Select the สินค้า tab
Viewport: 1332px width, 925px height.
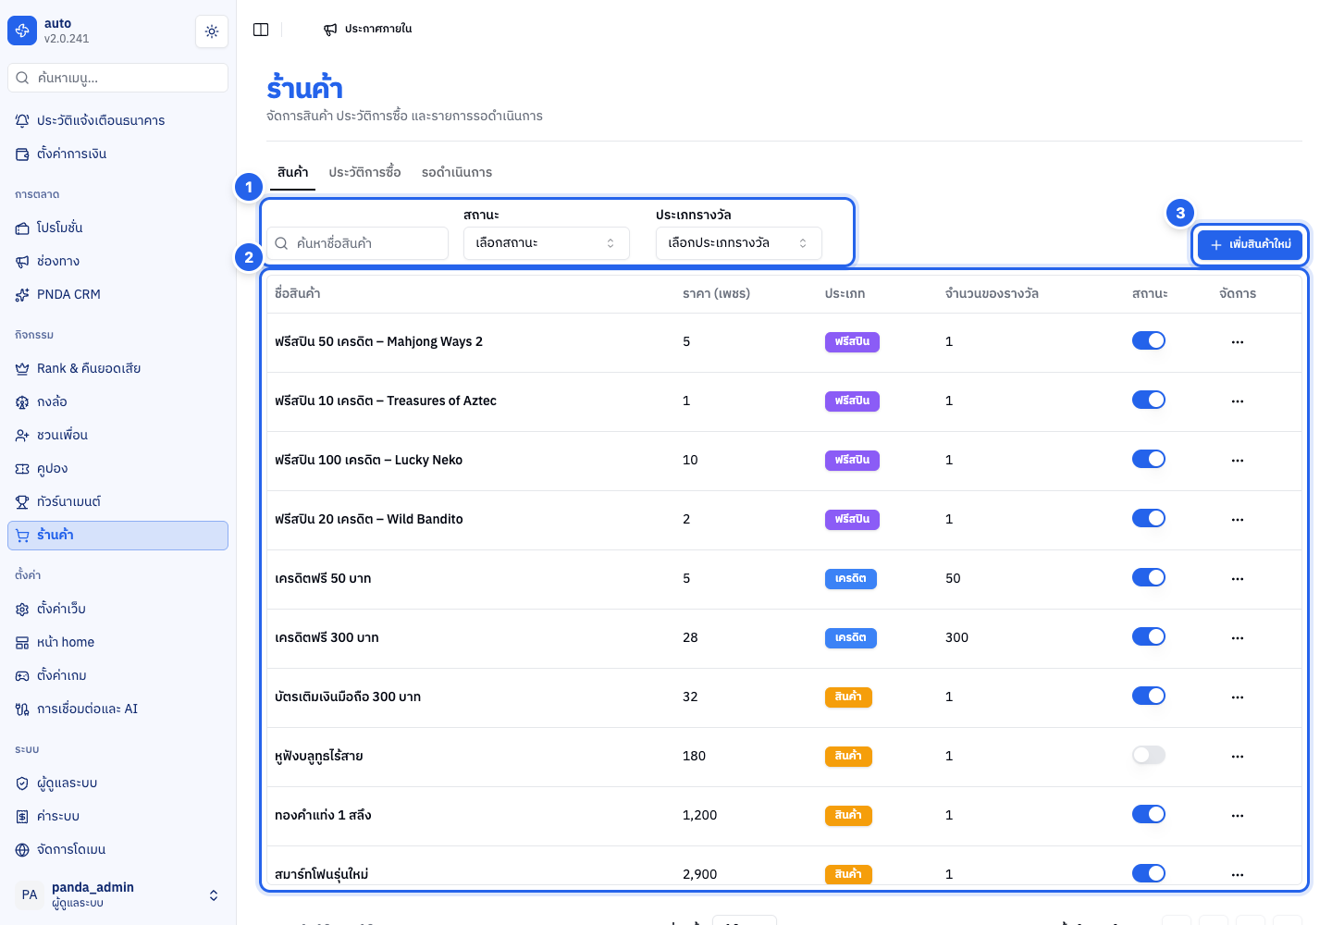292,172
